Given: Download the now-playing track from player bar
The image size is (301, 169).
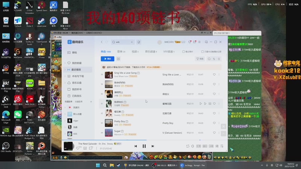Looking at the screenshot, I should coord(85,148).
